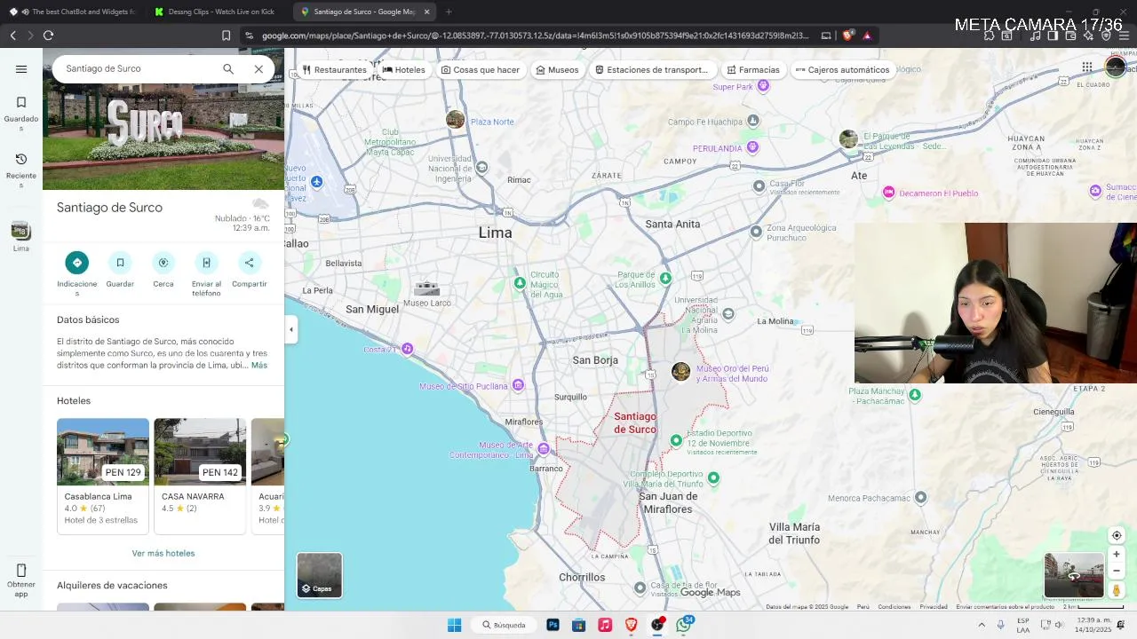The height and width of the screenshot is (639, 1137).
Task: Open the Google Maps hamburger menu
Action: (x=21, y=69)
